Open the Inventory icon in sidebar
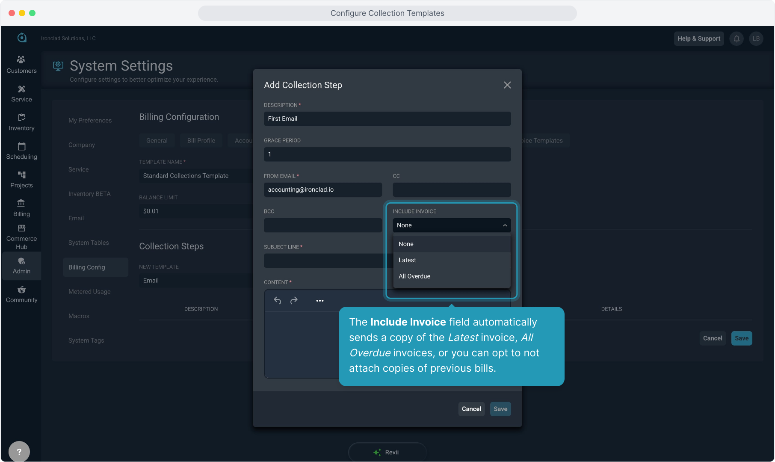This screenshot has height=462, width=775. (21, 118)
